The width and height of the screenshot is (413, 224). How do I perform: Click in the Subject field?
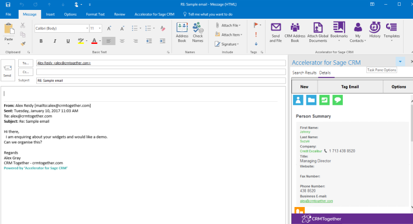[x=161, y=81]
